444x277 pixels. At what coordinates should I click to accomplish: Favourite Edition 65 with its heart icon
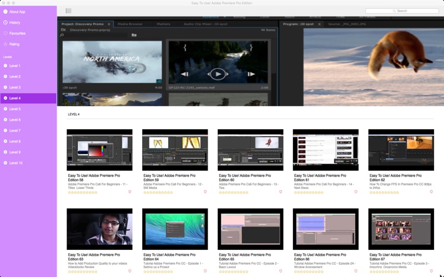pyautogui.click(x=281, y=271)
